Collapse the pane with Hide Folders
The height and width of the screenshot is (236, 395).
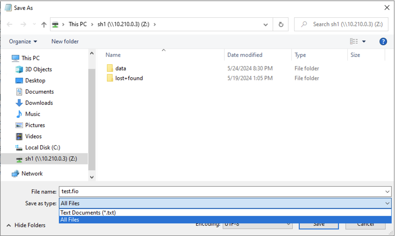click(26, 225)
